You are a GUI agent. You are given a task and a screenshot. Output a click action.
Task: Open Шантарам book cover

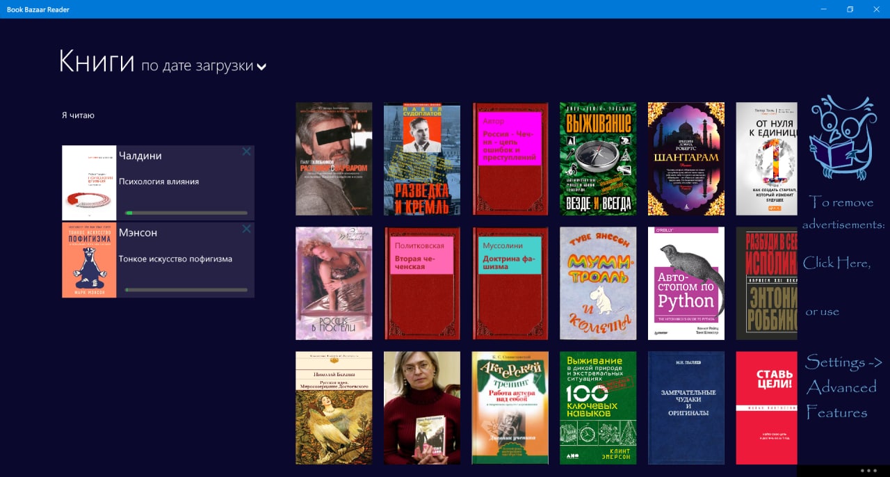pos(686,159)
